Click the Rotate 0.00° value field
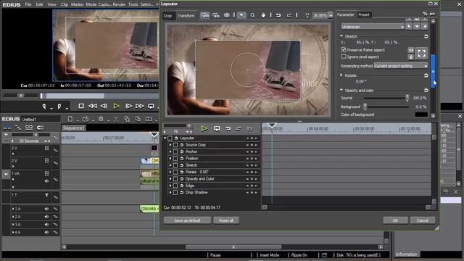 click(x=361, y=81)
